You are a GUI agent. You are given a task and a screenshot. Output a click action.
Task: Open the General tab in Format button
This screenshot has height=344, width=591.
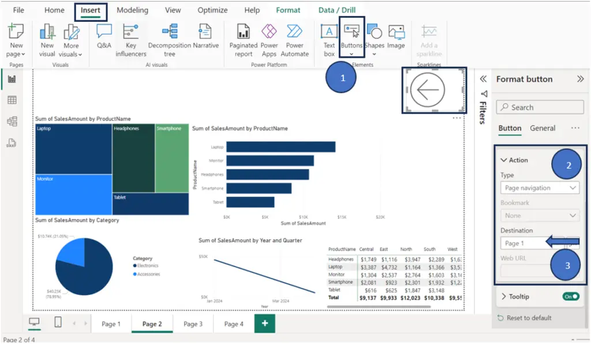coord(543,128)
